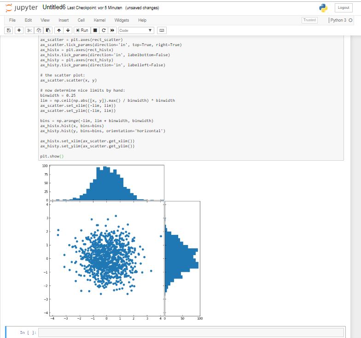The width and height of the screenshot is (361, 338).
Task: Open the Widgets menu
Action: [x=122, y=20]
